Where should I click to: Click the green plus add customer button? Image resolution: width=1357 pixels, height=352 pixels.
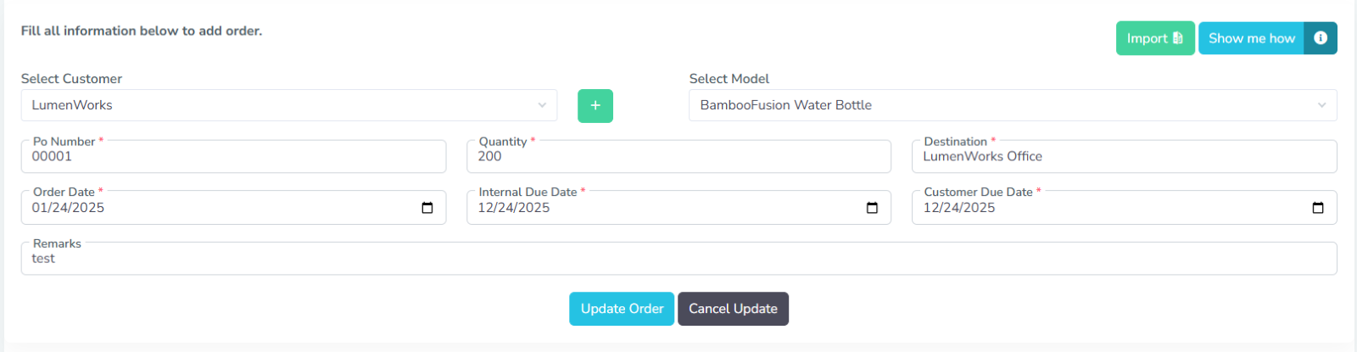point(595,106)
